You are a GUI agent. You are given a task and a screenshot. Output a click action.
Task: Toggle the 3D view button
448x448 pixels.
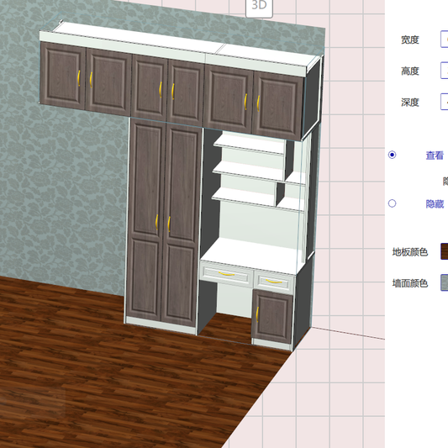(x=259, y=7)
